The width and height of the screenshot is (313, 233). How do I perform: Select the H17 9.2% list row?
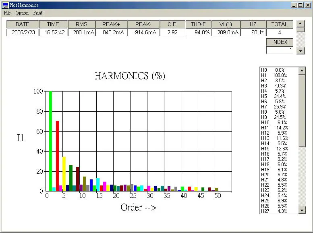[x=279, y=159]
